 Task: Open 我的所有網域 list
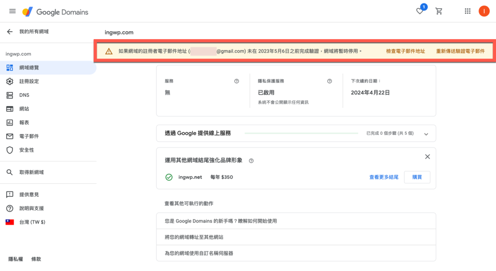[34, 32]
